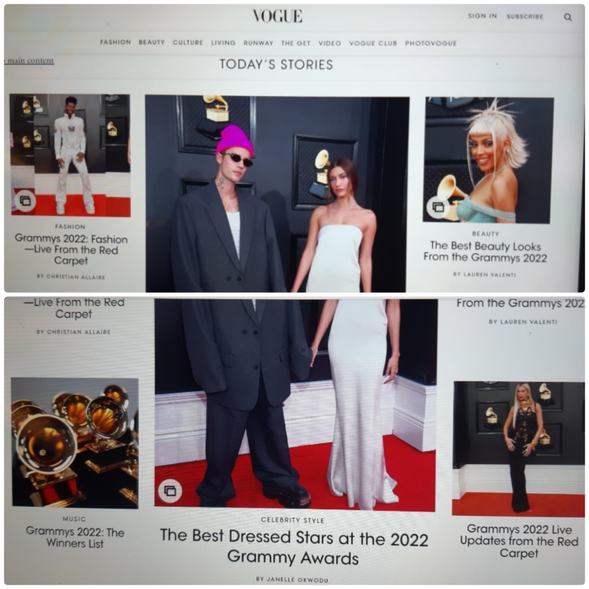Open the PhotoVogue nav link
This screenshot has height=589, width=589.
click(431, 44)
